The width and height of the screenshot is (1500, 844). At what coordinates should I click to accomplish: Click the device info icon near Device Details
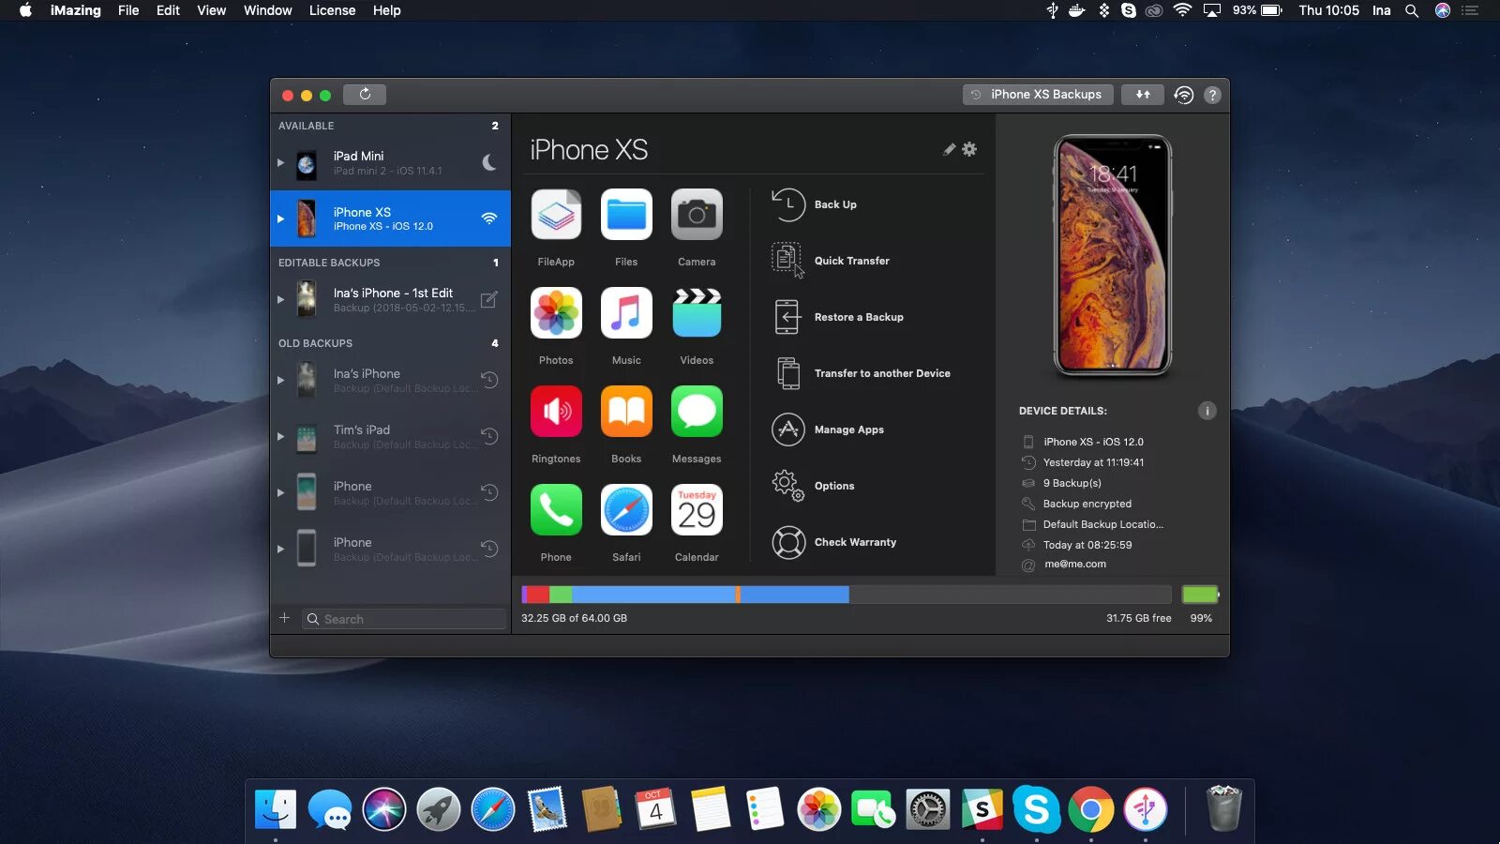click(1207, 411)
